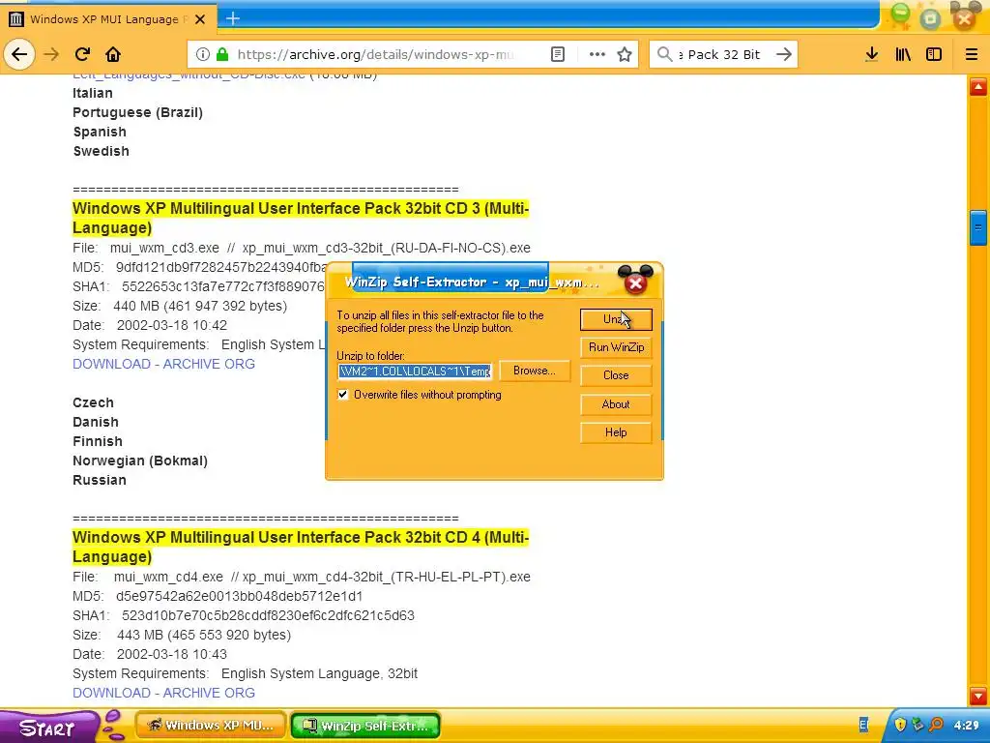The image size is (990, 743).
Task: Click the CD 3 size 440 MB text
Action: point(199,306)
